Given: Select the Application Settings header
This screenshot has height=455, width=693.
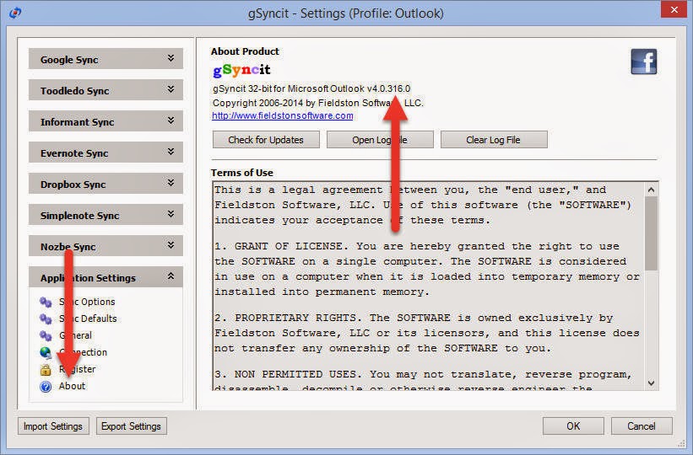Looking at the screenshot, I should coord(106,276).
